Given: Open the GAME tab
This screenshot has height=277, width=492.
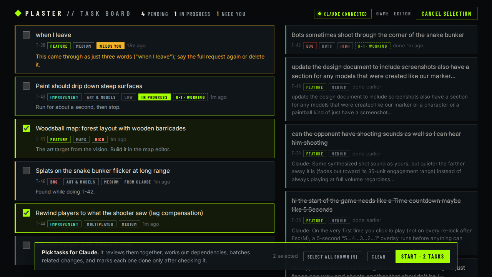Looking at the screenshot, I should (x=382, y=14).
